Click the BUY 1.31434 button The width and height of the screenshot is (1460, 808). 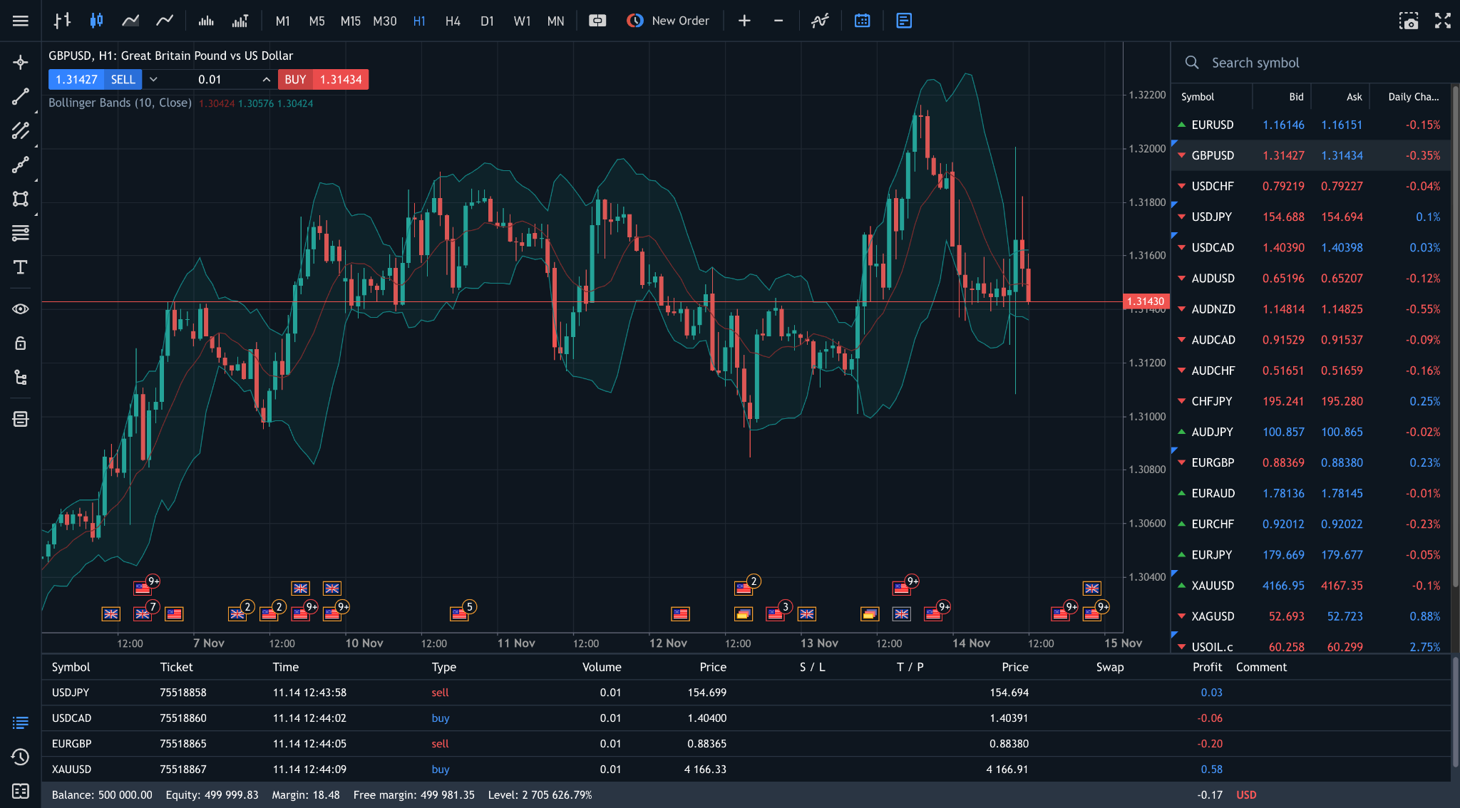[x=323, y=79]
